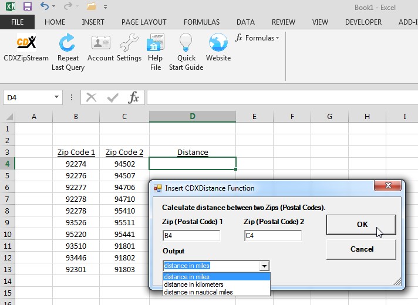Switch to the REVIEW tab
Image resolution: width=418 pixels, height=305 pixels.
(x=284, y=22)
